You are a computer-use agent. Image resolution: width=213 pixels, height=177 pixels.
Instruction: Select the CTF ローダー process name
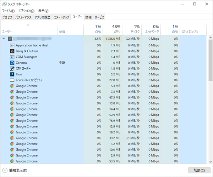coord(23,69)
